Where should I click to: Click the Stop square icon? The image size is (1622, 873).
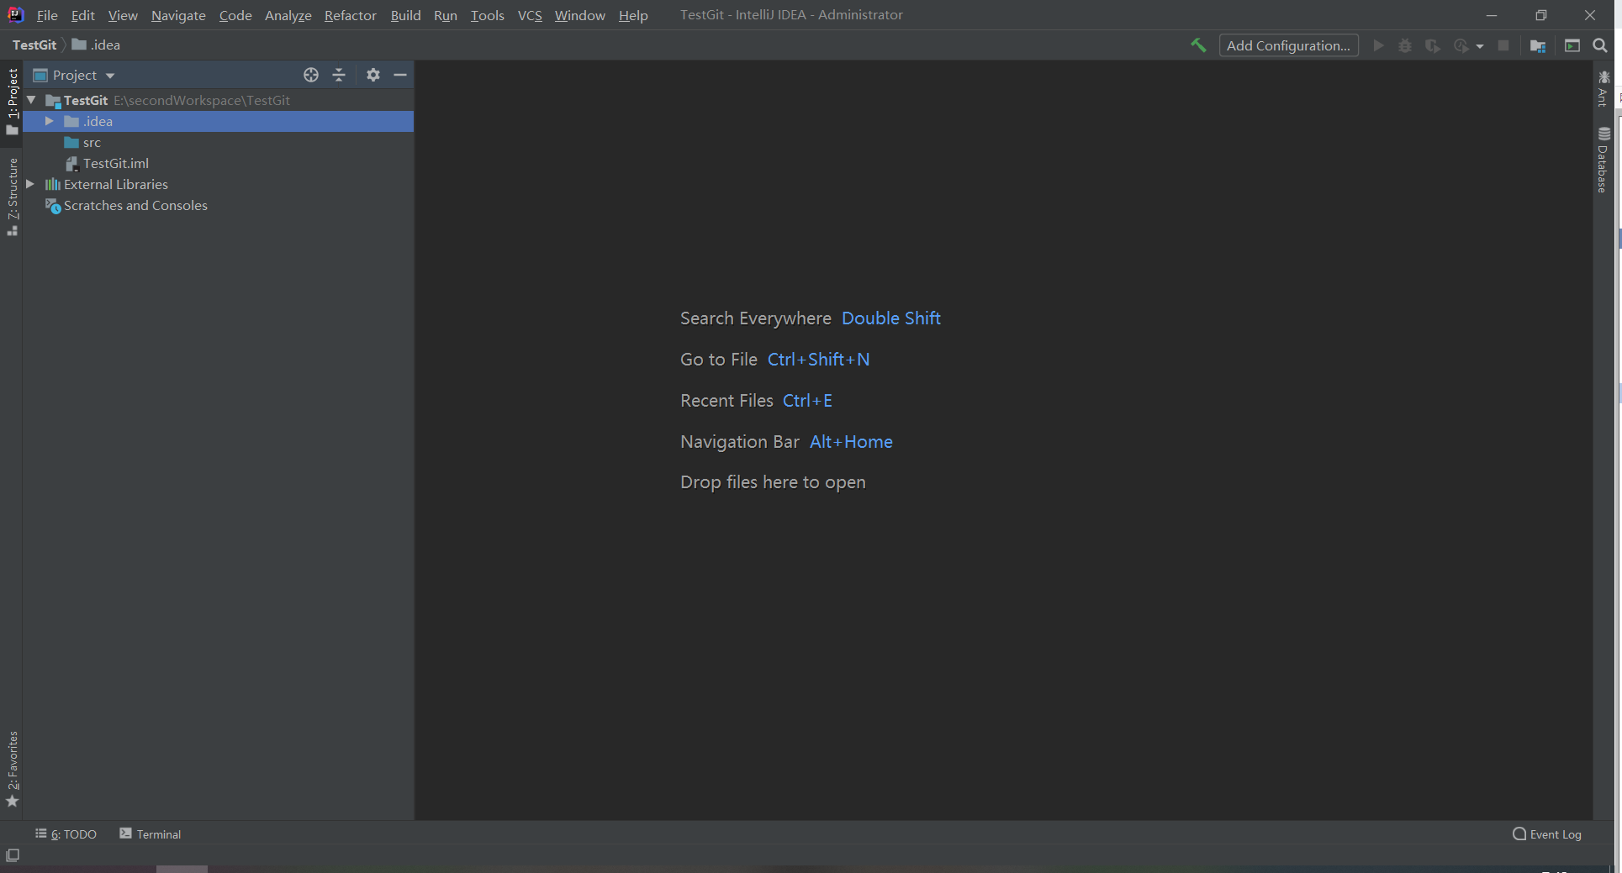coord(1503,45)
